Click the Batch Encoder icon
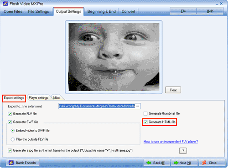228x168 pixels. 11,163
